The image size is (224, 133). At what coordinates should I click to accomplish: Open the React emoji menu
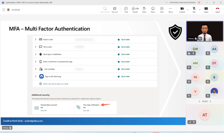point(153,10)
